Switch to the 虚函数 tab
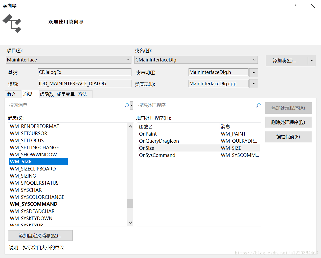The image size is (321, 258). coord(47,94)
